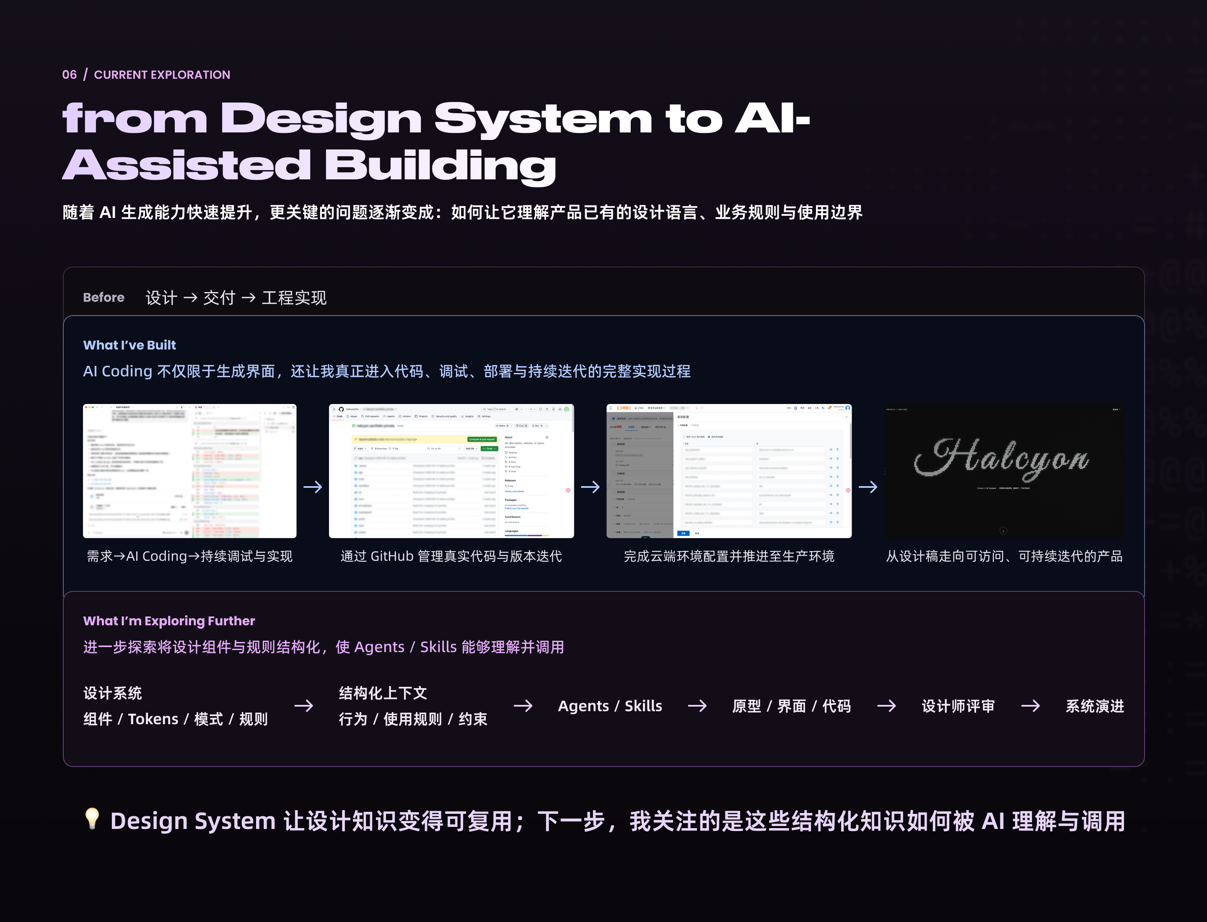Image resolution: width=1207 pixels, height=922 pixels.
Task: Click the caption '通过 GitHub 管理真实代码与版本迭代'
Action: click(x=451, y=557)
